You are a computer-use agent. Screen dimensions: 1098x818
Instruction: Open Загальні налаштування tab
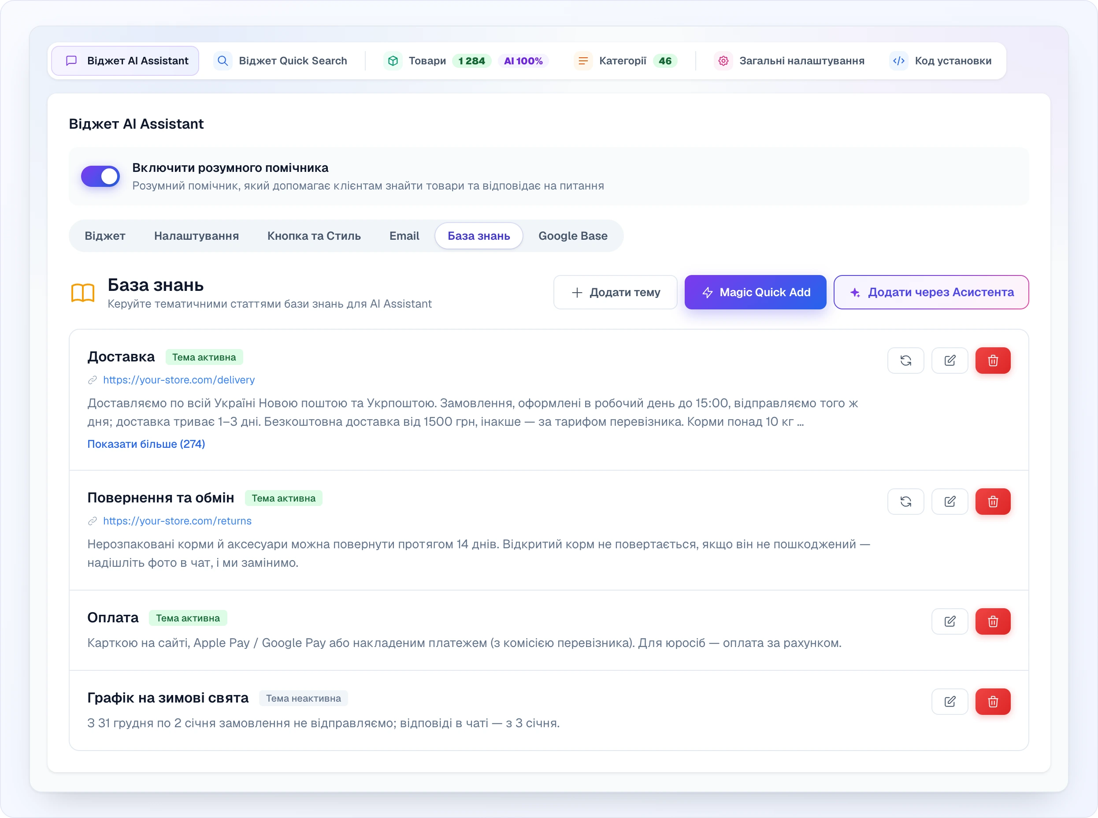pyautogui.click(x=790, y=61)
